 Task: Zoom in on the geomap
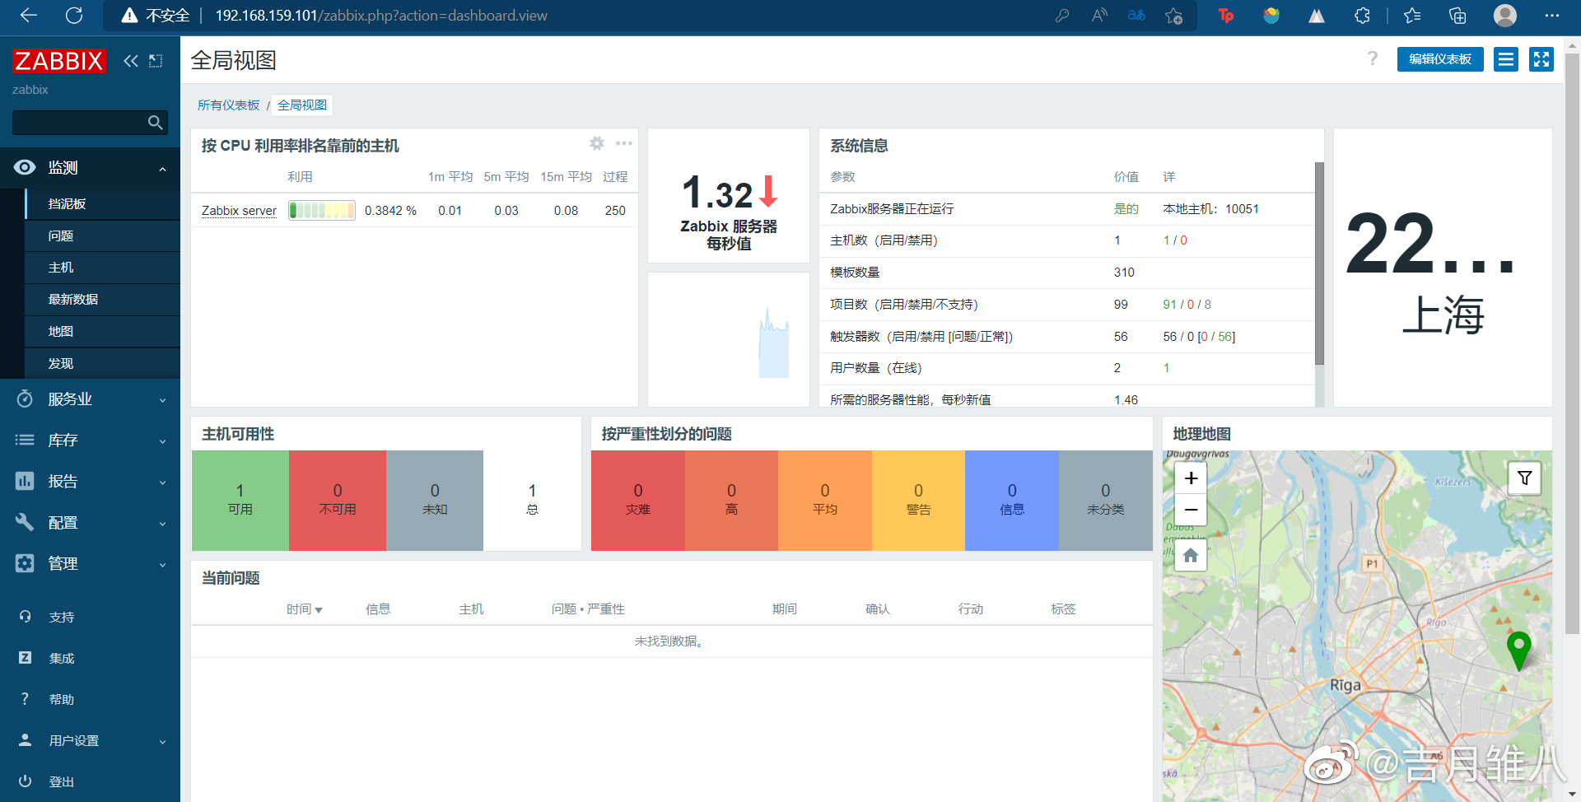[1191, 478]
